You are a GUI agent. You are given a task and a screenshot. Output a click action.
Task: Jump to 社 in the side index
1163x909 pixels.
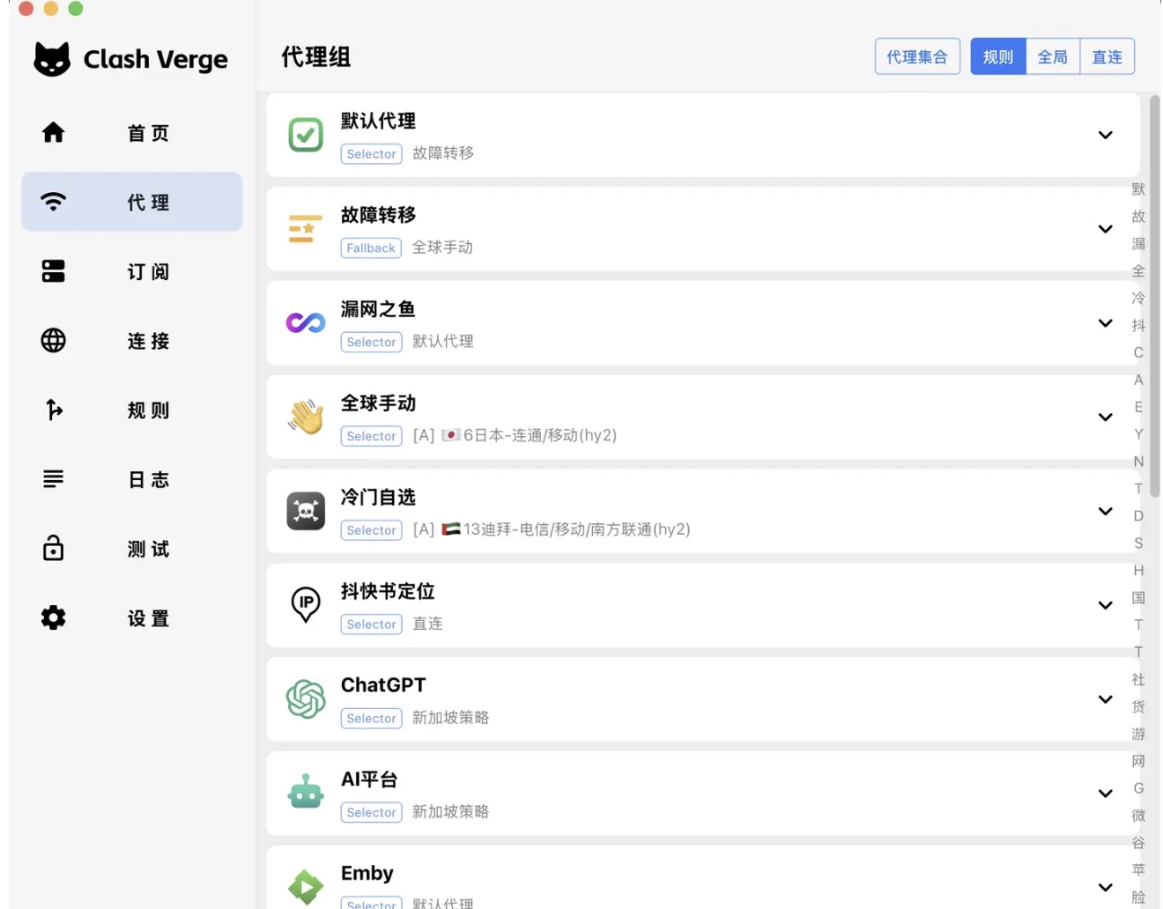coord(1138,680)
